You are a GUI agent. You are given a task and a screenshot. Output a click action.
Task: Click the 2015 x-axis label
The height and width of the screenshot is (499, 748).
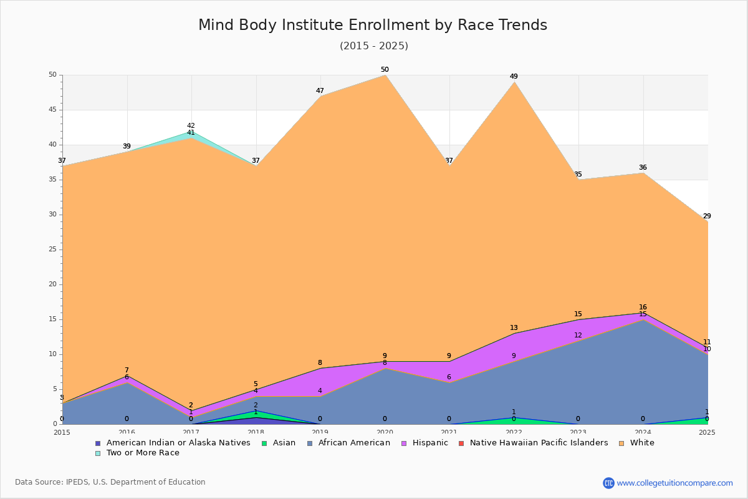coord(62,432)
